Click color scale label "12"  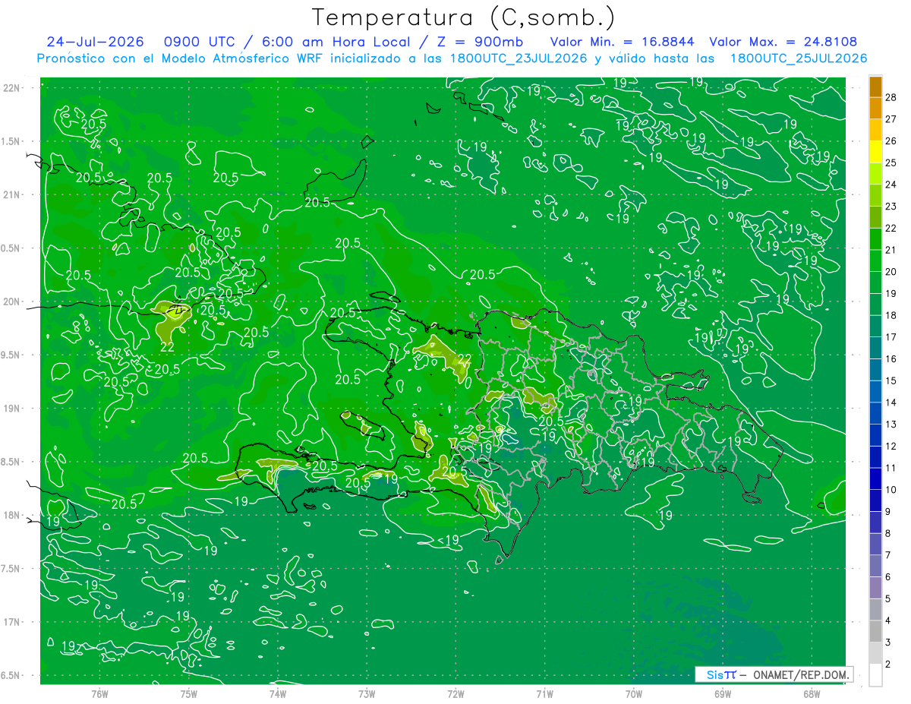click(891, 446)
